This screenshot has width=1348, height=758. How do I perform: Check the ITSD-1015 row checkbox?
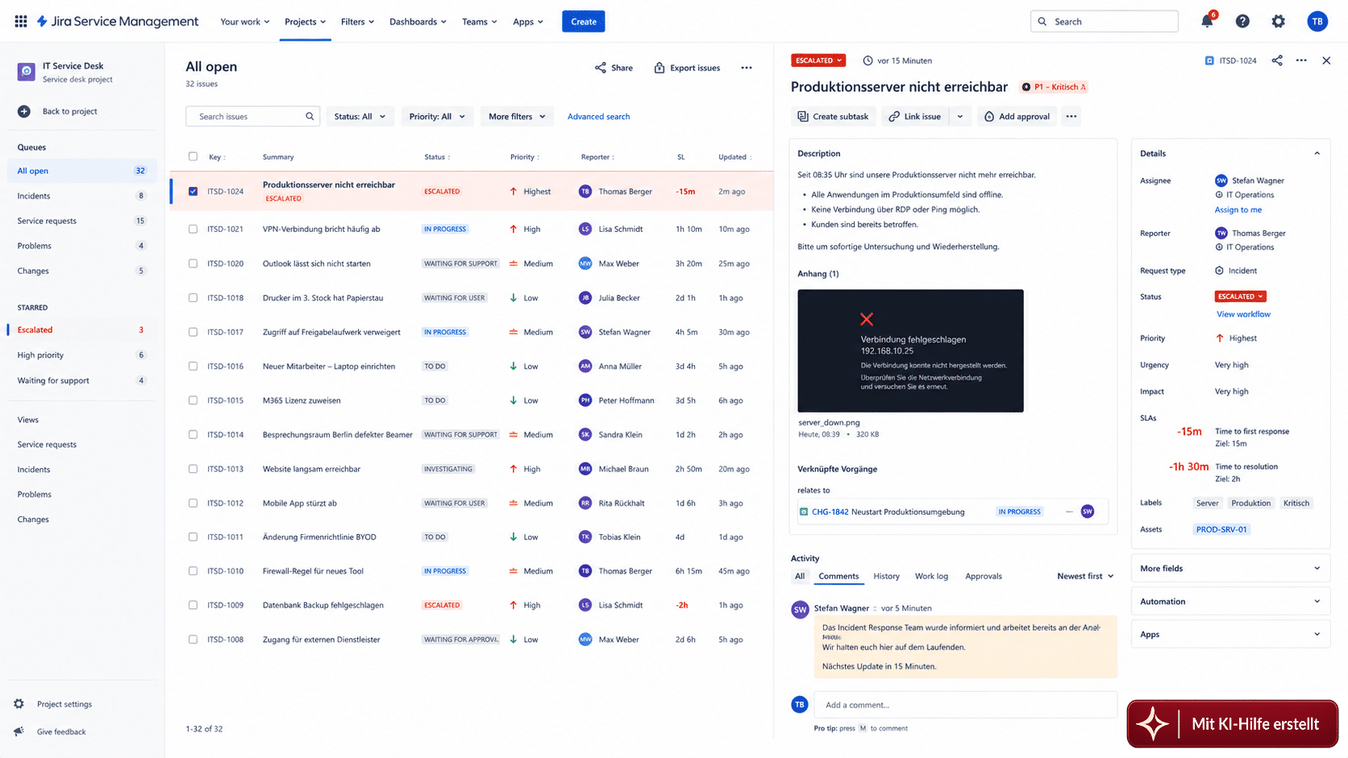point(193,400)
